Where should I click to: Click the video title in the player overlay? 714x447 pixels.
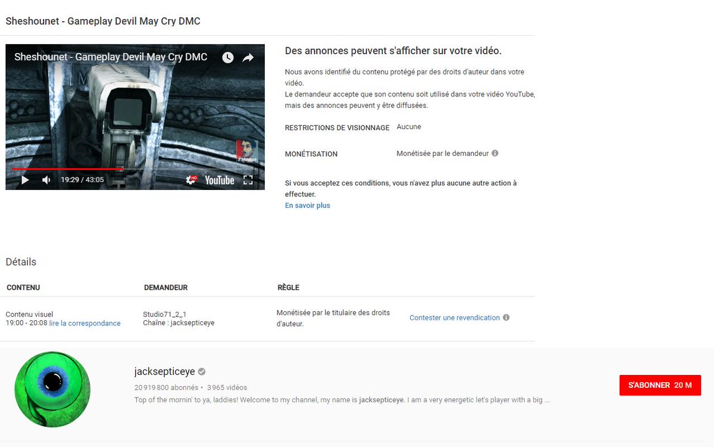pyautogui.click(x=111, y=57)
